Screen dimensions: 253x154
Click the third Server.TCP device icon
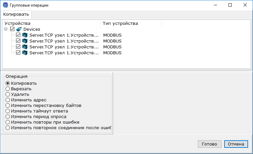25,47
